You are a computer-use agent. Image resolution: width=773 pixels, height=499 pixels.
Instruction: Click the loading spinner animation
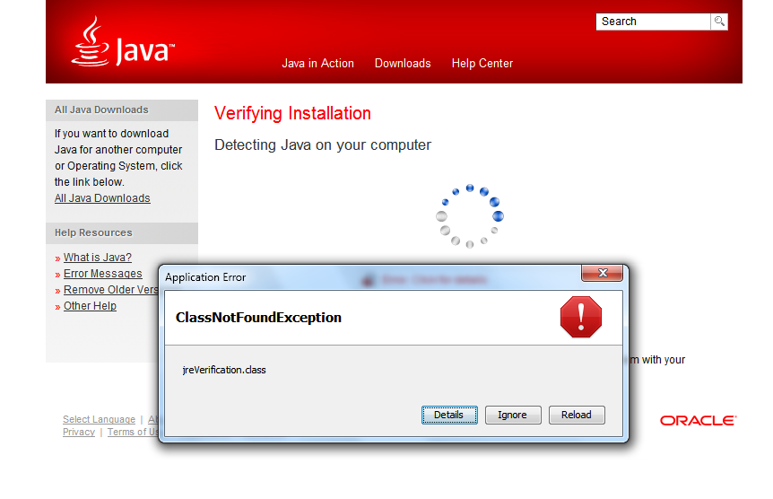tap(470, 216)
